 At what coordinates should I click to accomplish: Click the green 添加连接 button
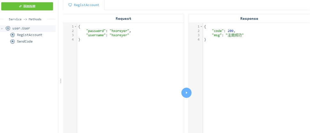coord(27,6)
